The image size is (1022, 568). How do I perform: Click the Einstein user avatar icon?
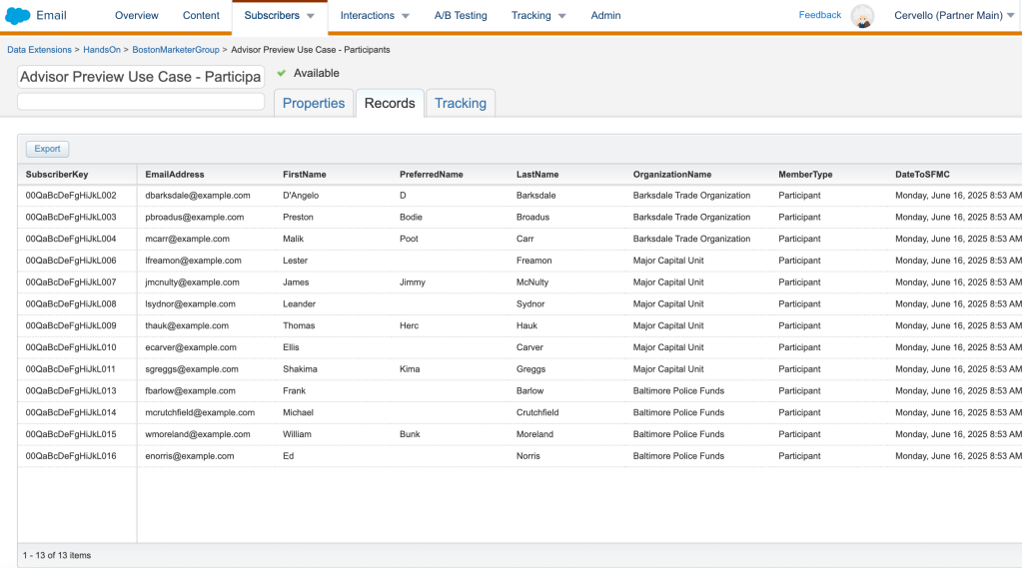[861, 16]
